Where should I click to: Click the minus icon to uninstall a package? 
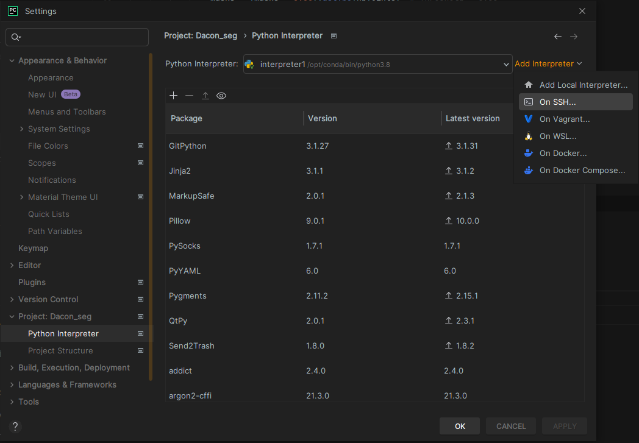point(189,95)
